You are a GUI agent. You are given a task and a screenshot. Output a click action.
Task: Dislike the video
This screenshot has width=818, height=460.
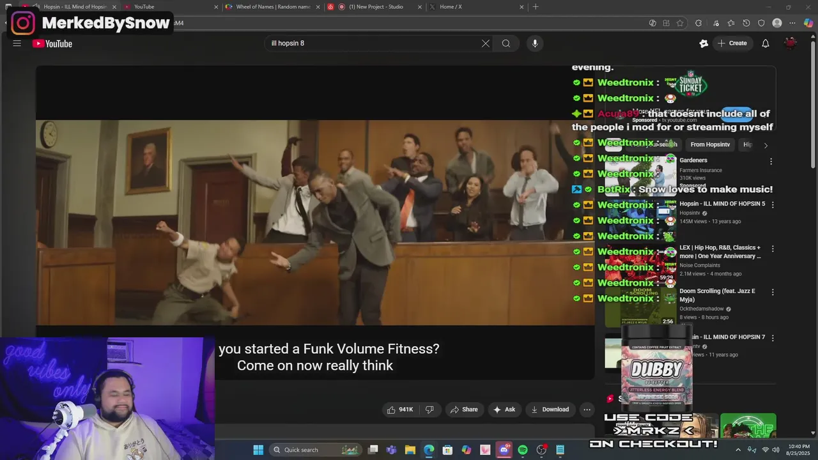click(429, 410)
